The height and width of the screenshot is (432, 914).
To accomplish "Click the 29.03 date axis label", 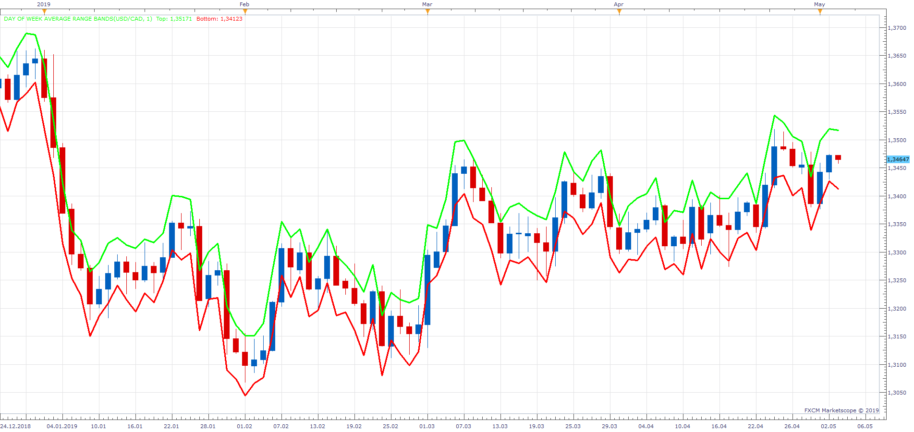I will pos(609,426).
